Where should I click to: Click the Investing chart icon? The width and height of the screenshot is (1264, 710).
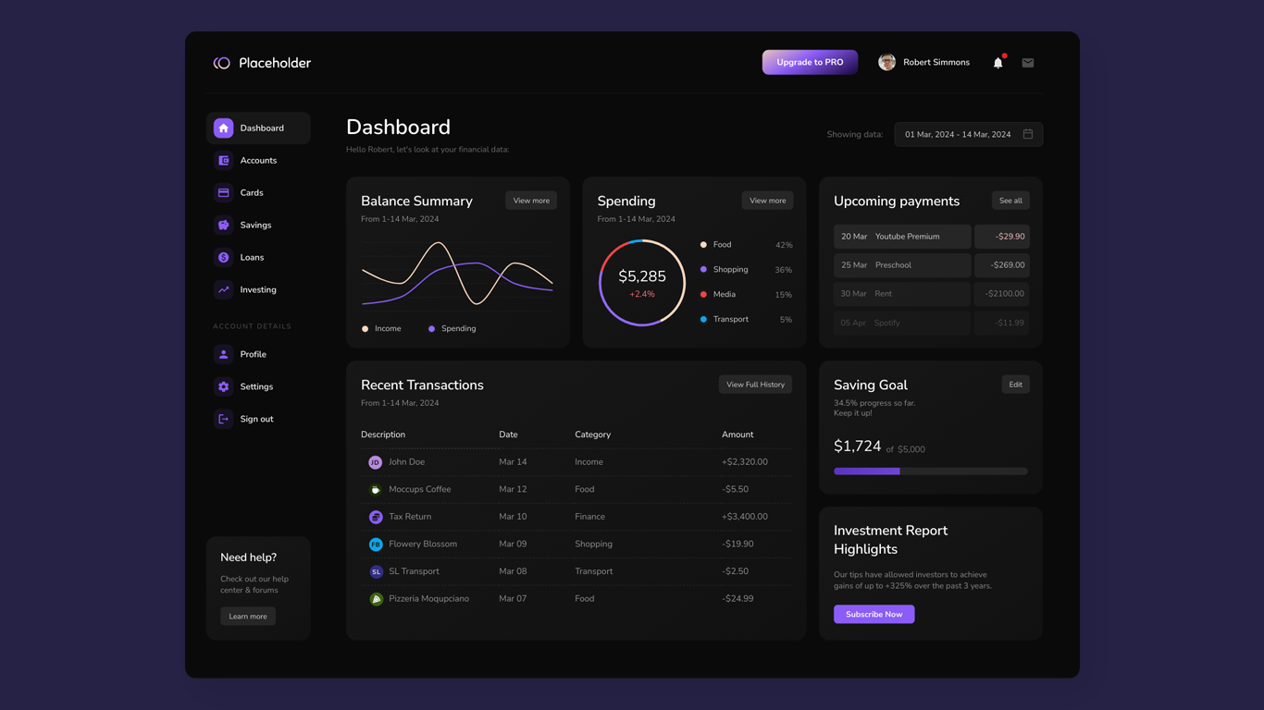tap(223, 289)
